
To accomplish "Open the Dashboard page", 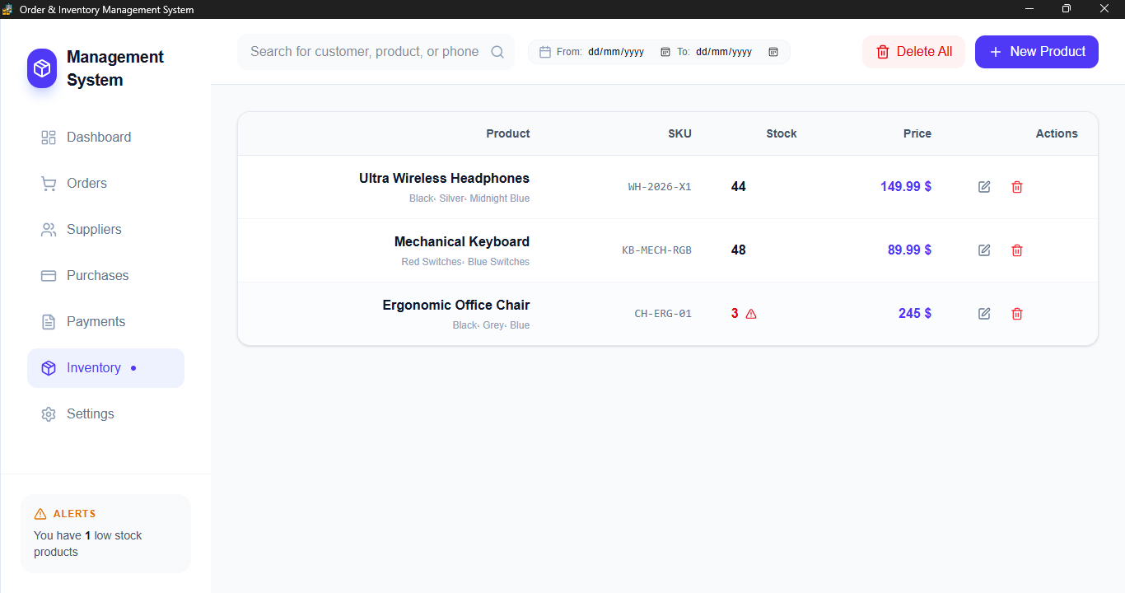I will [x=105, y=138].
